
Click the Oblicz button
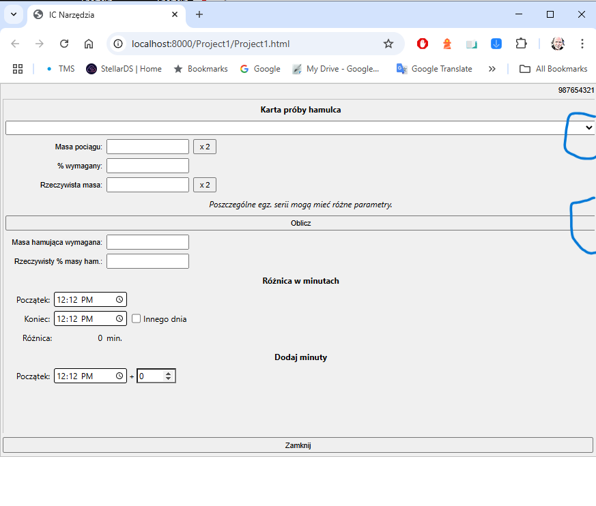point(300,223)
